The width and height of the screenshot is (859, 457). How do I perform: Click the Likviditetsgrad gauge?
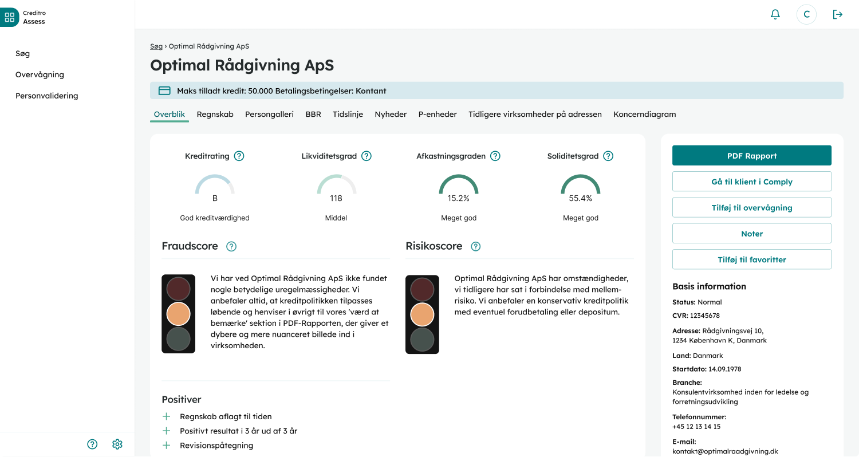[336, 184]
